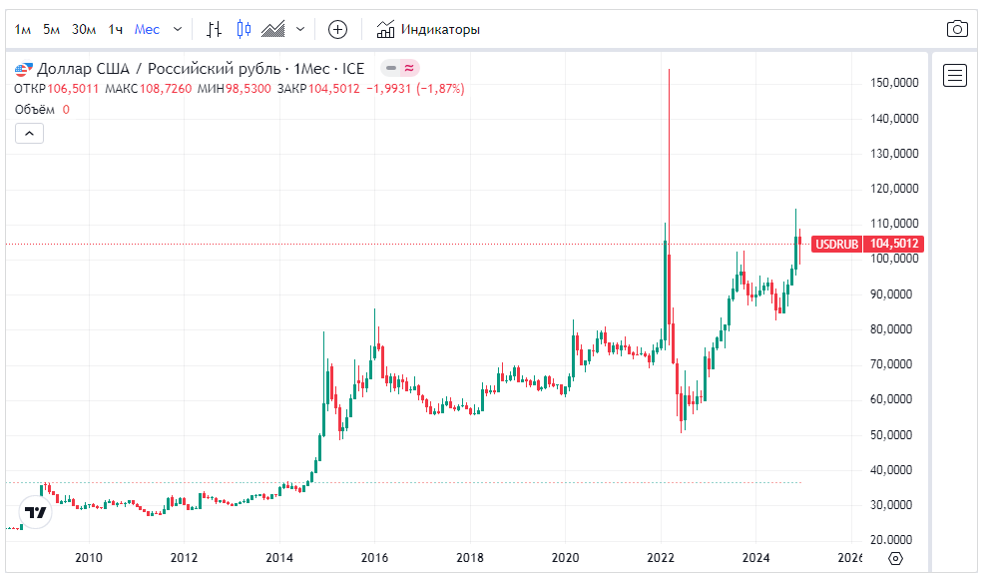This screenshot has width=985, height=577.
Task: Select the bars chart style icon
Action: (x=215, y=29)
